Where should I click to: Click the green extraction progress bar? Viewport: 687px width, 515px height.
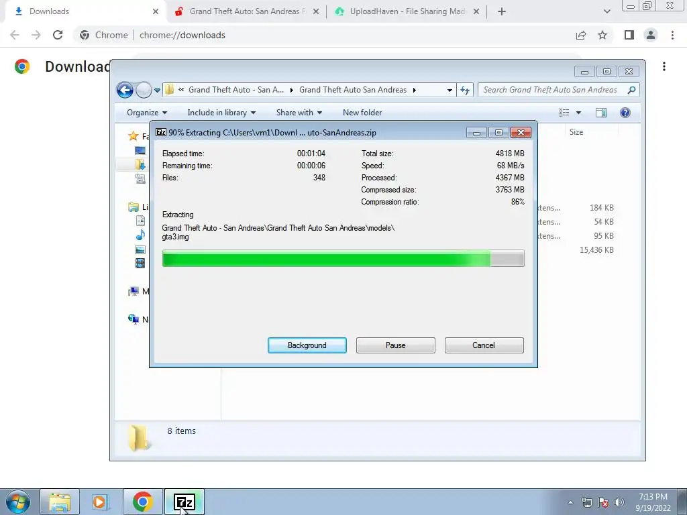pos(343,258)
